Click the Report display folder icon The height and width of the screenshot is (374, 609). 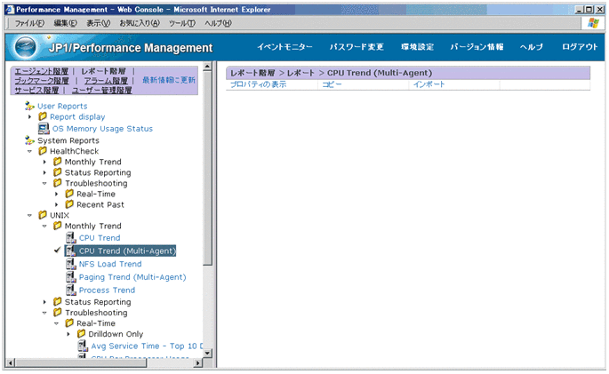pos(43,116)
